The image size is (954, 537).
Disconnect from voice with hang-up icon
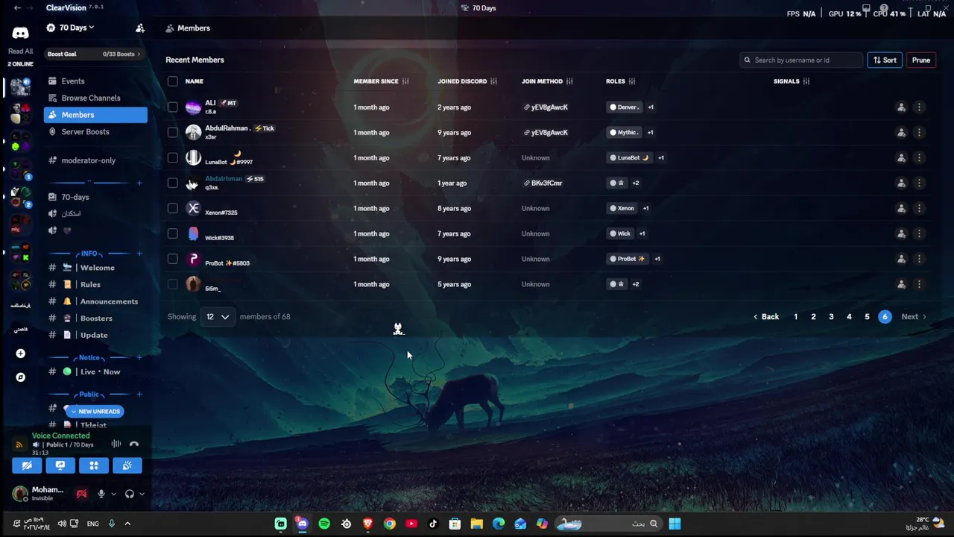(134, 444)
